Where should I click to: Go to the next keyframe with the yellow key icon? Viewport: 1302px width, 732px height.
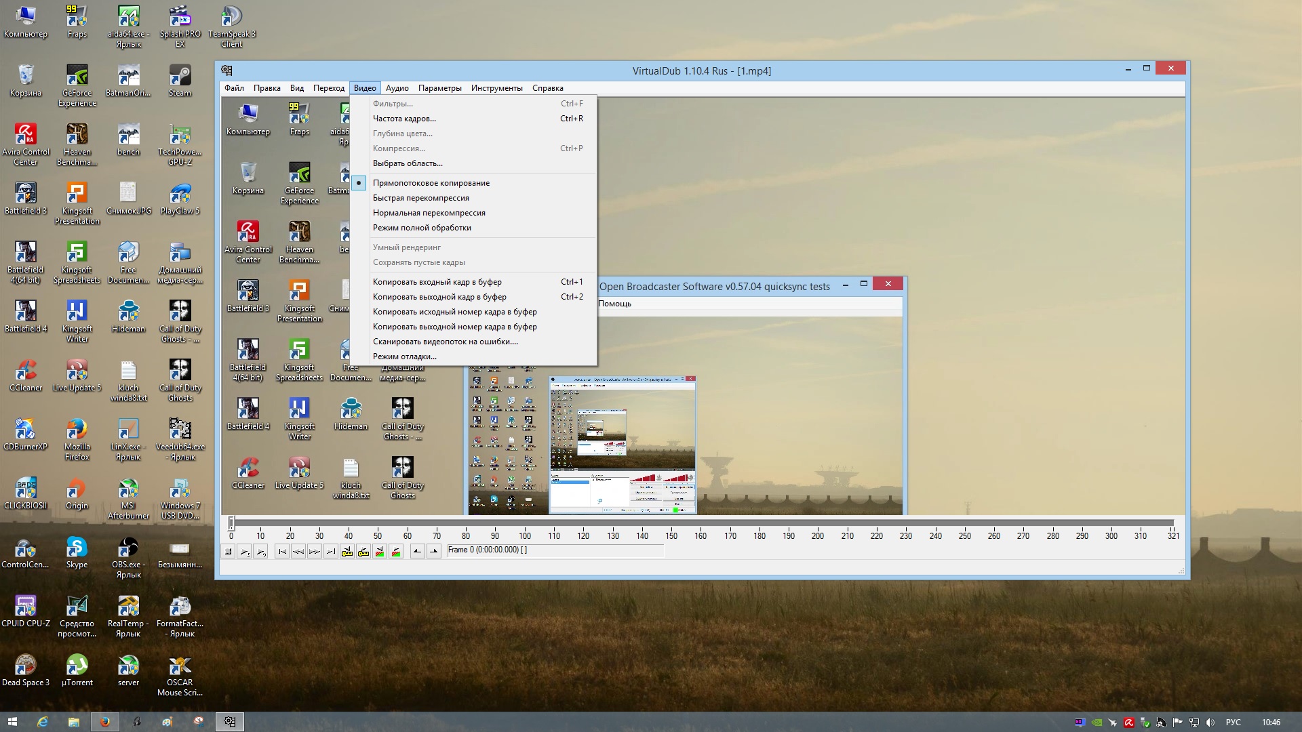[x=363, y=552]
